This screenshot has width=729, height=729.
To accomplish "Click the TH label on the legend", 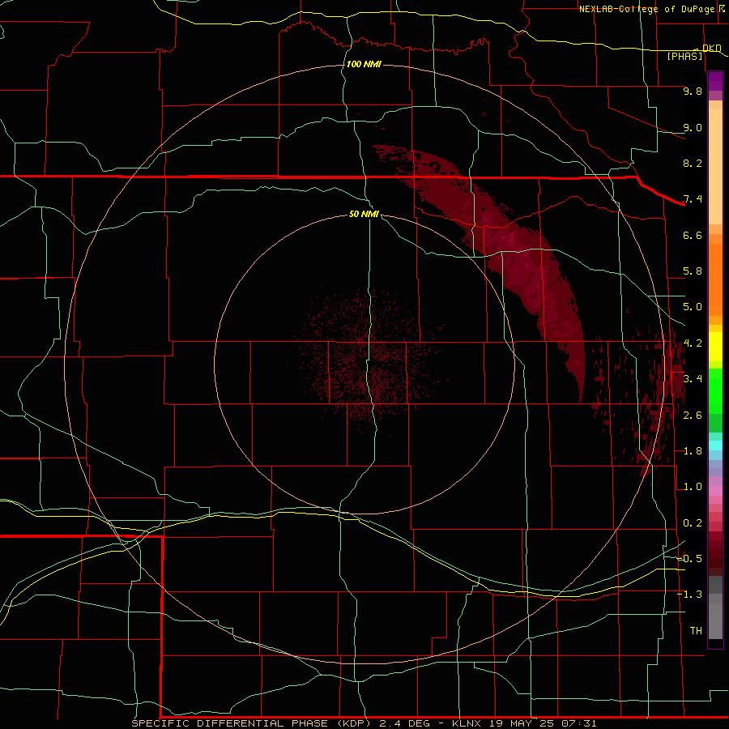I will coord(696,631).
